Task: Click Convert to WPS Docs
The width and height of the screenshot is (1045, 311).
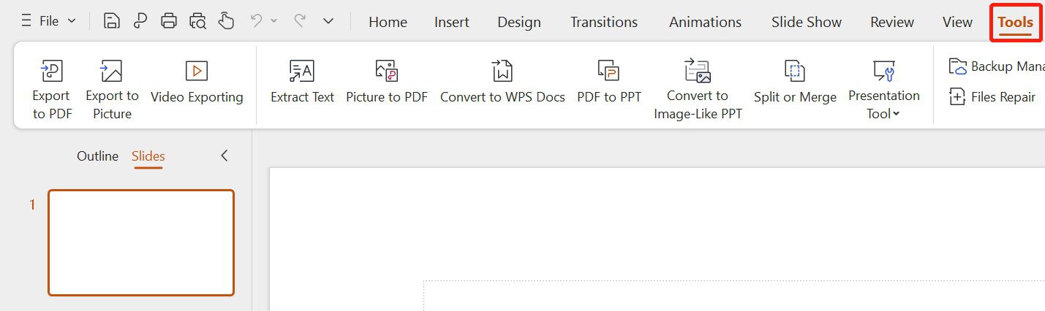Action: [502, 72]
